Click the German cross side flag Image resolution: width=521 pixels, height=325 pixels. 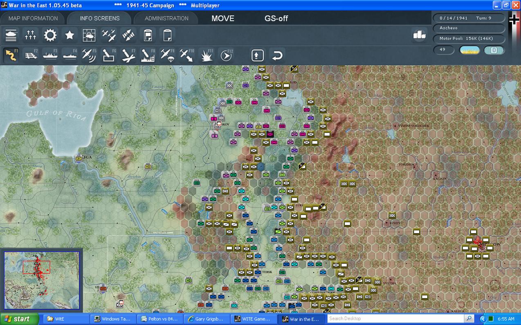pos(514,19)
